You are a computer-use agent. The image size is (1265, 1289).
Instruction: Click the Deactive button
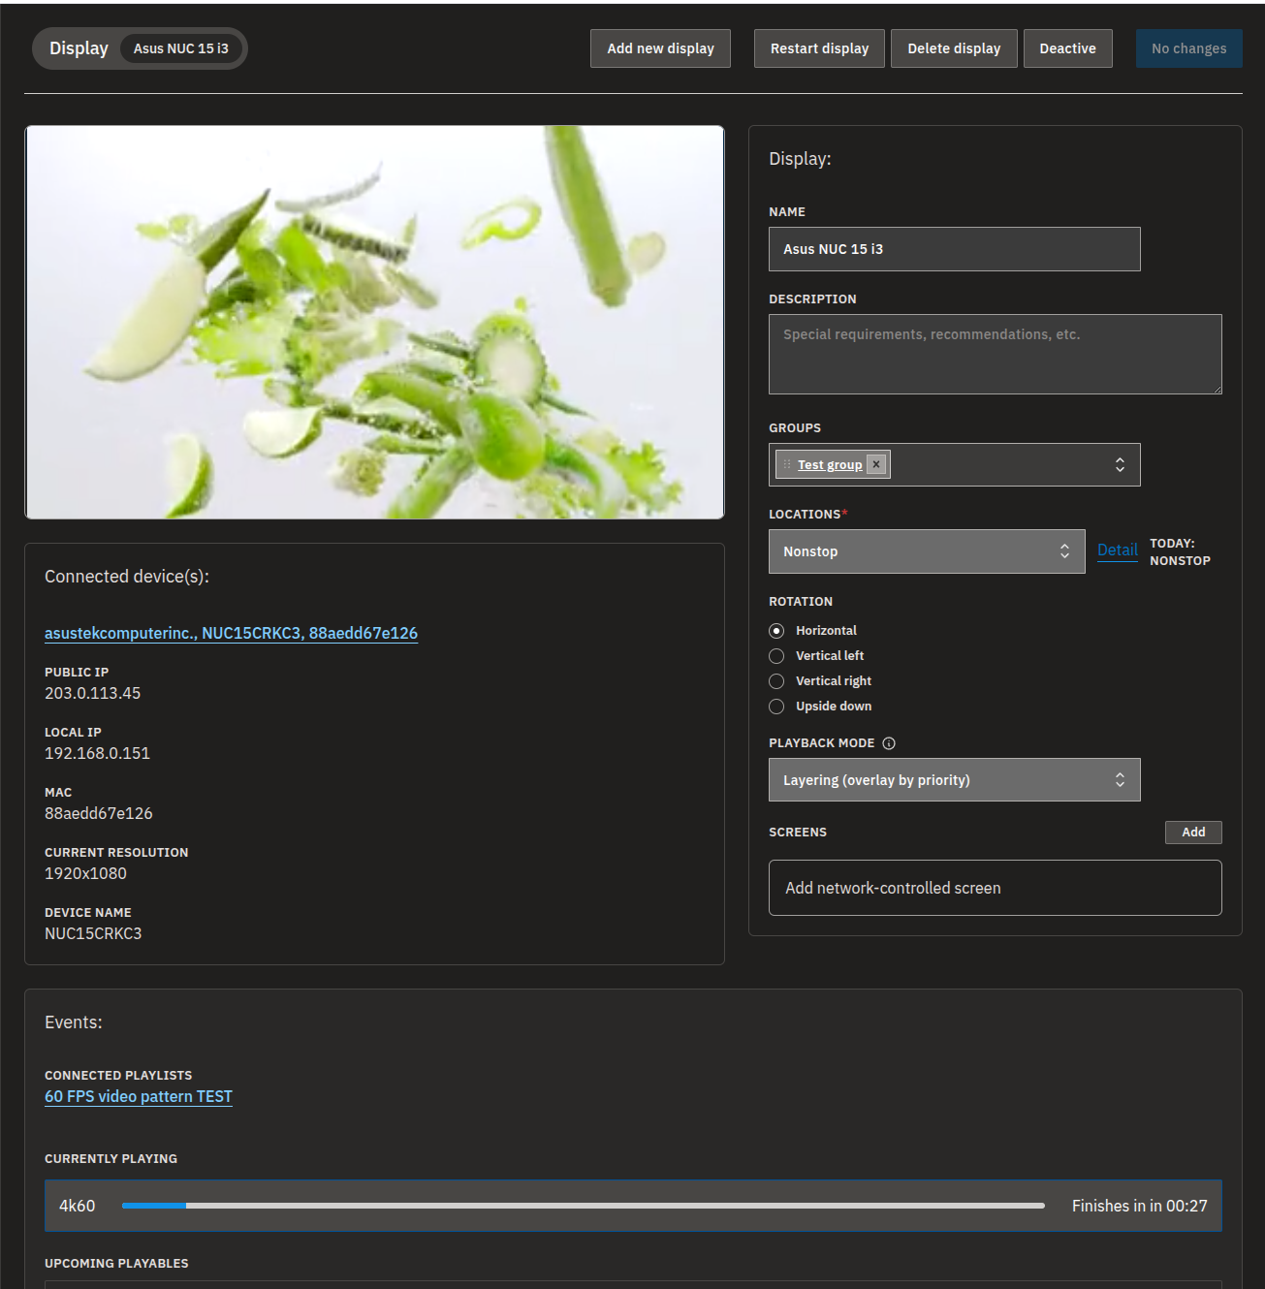point(1067,48)
